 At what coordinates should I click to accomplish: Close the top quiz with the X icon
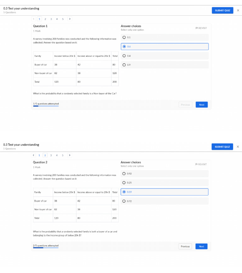pos(238,10)
